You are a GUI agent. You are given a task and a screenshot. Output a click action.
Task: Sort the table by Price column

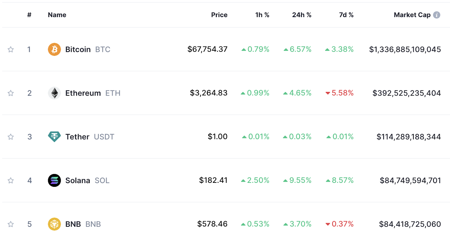[x=219, y=15]
